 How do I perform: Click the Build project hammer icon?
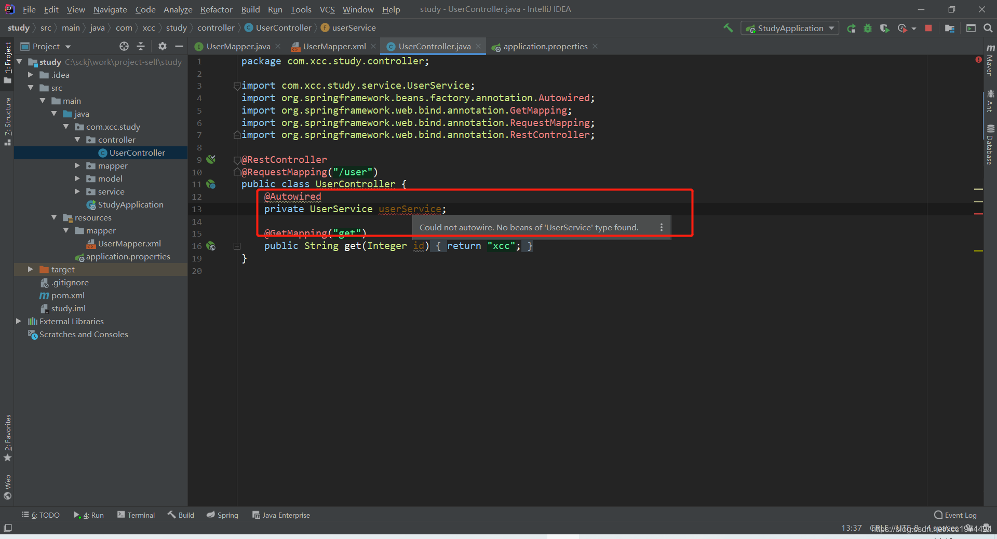tap(728, 28)
